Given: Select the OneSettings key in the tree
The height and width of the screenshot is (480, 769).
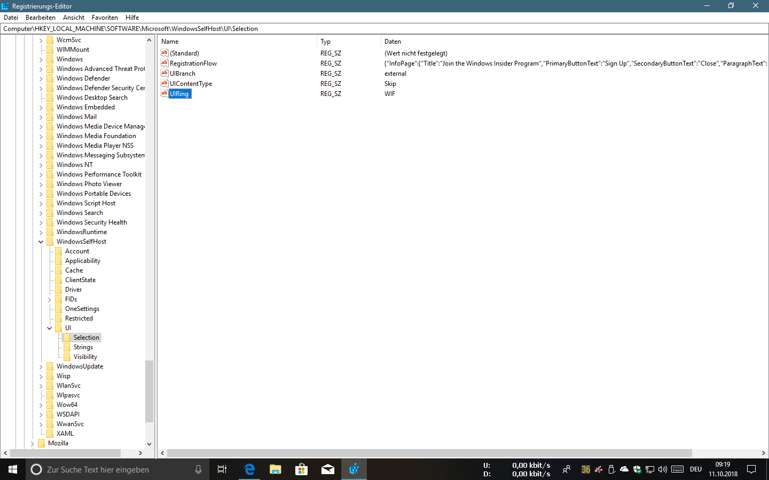Looking at the screenshot, I should [82, 309].
